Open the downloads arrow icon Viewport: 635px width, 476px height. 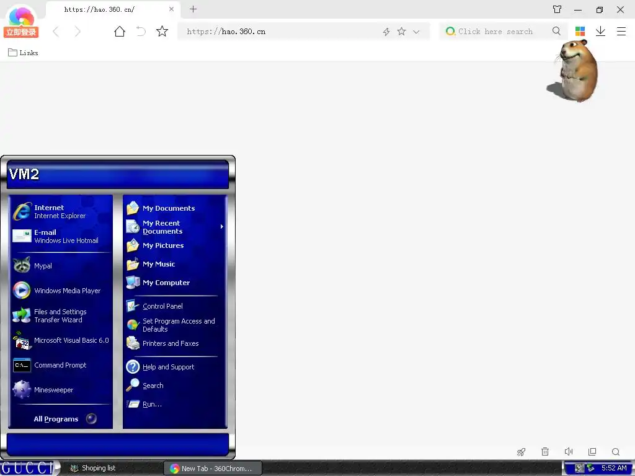[600, 31]
